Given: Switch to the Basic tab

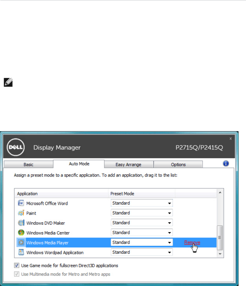Looking at the screenshot, I should (28, 164).
